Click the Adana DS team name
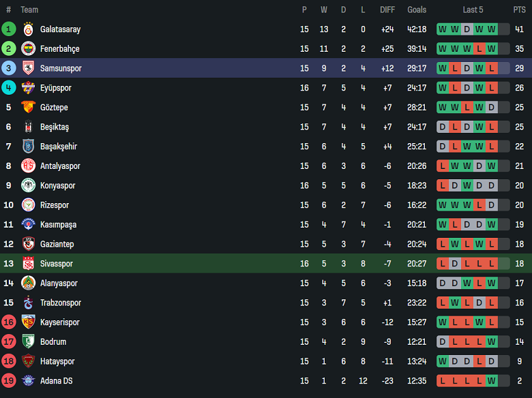Image resolution: width=532 pixels, height=398 pixels. point(56,381)
